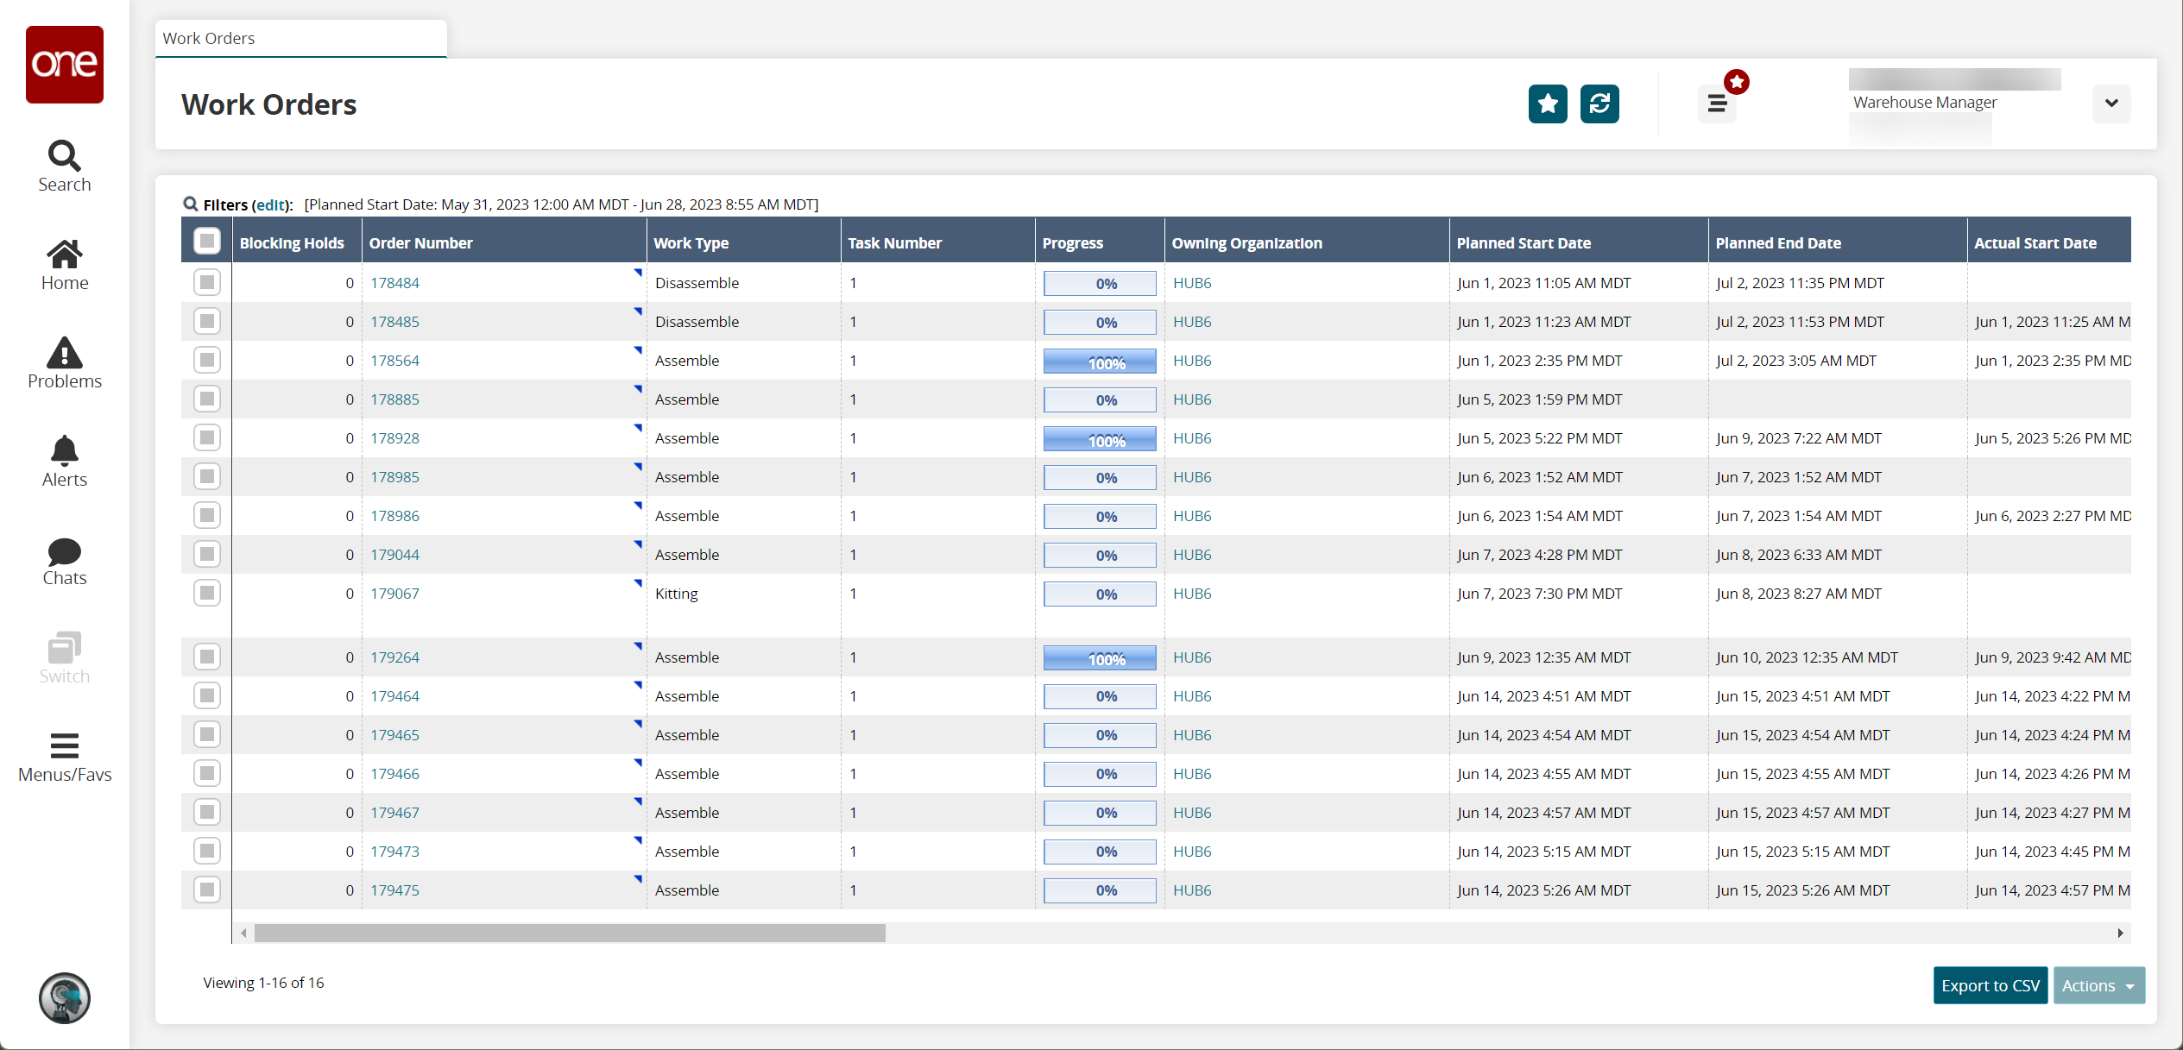This screenshot has height=1050, width=2183.
Task: Click the filters magnifying glass icon
Action: click(191, 204)
